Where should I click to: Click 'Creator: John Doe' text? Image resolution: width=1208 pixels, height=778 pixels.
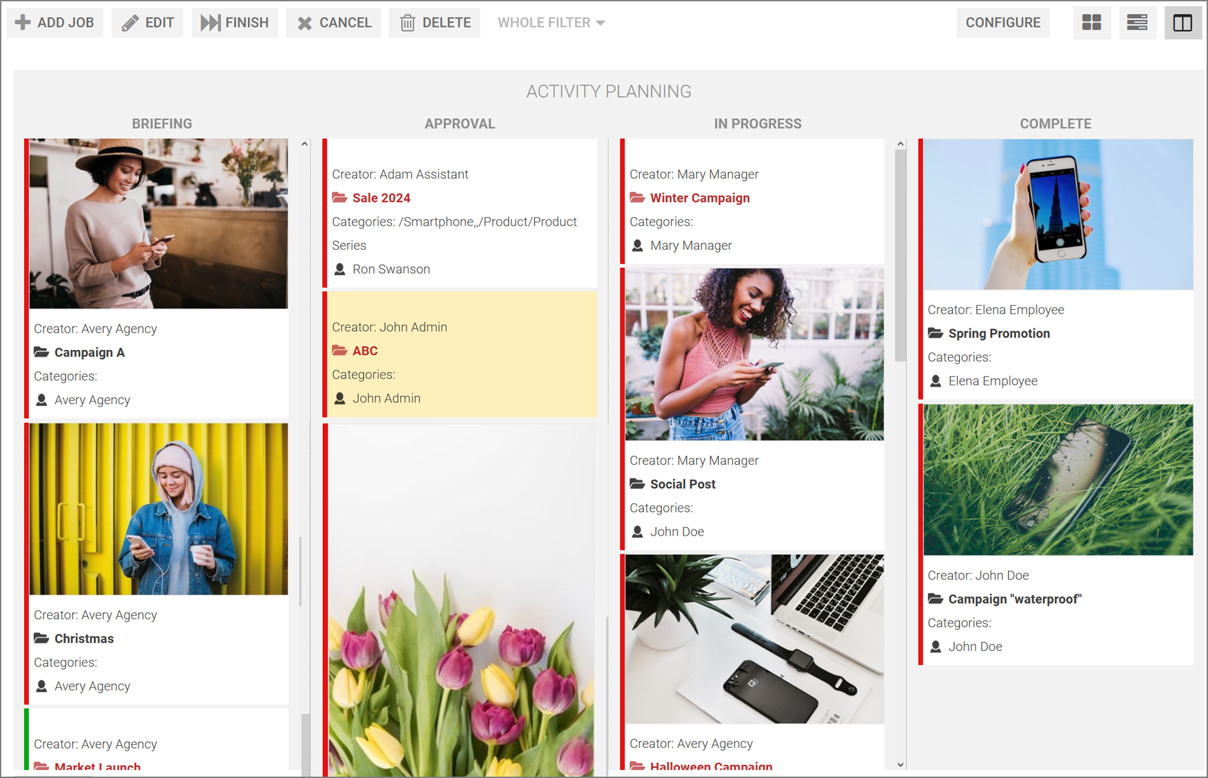978,576
